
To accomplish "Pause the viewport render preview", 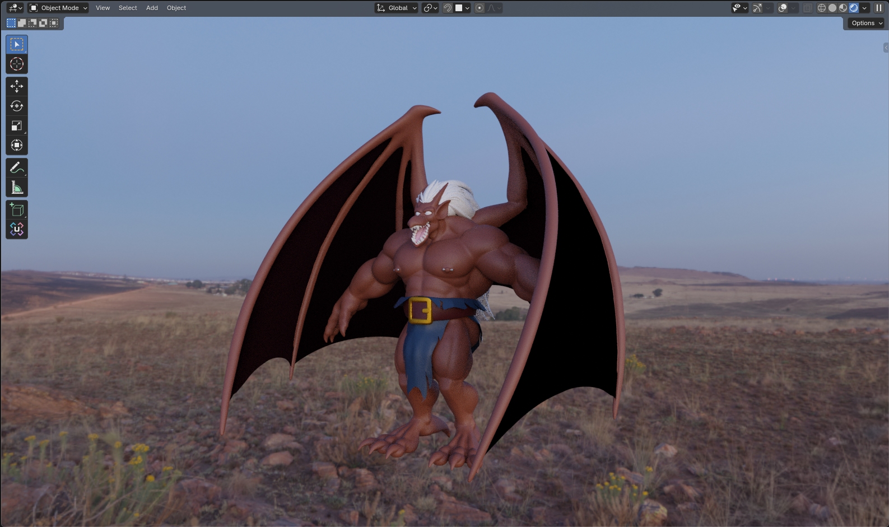I will click(879, 8).
